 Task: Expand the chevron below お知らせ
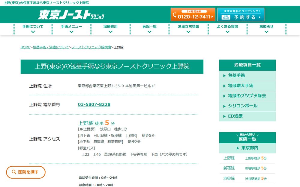pos(266,32)
